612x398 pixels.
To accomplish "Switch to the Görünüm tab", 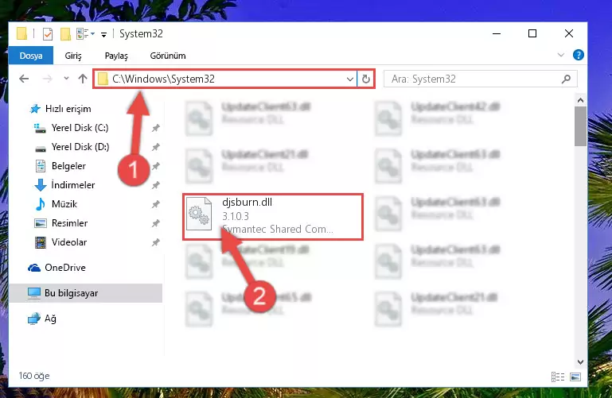I will tap(168, 56).
